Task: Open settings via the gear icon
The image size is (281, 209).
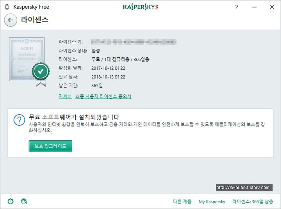Action: (11, 201)
